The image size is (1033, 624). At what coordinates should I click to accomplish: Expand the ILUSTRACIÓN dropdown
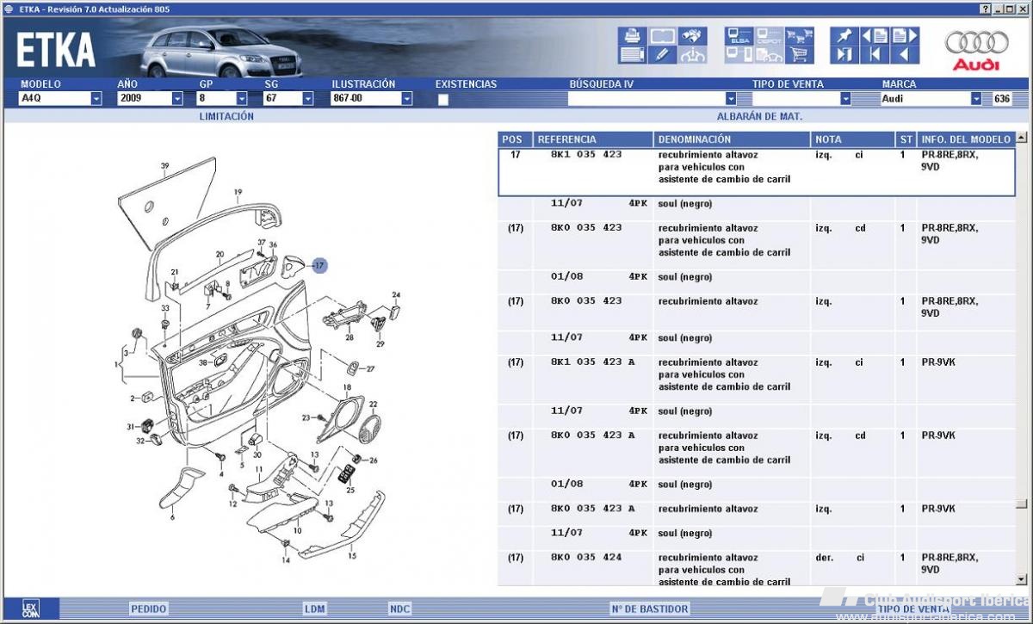[x=407, y=99]
